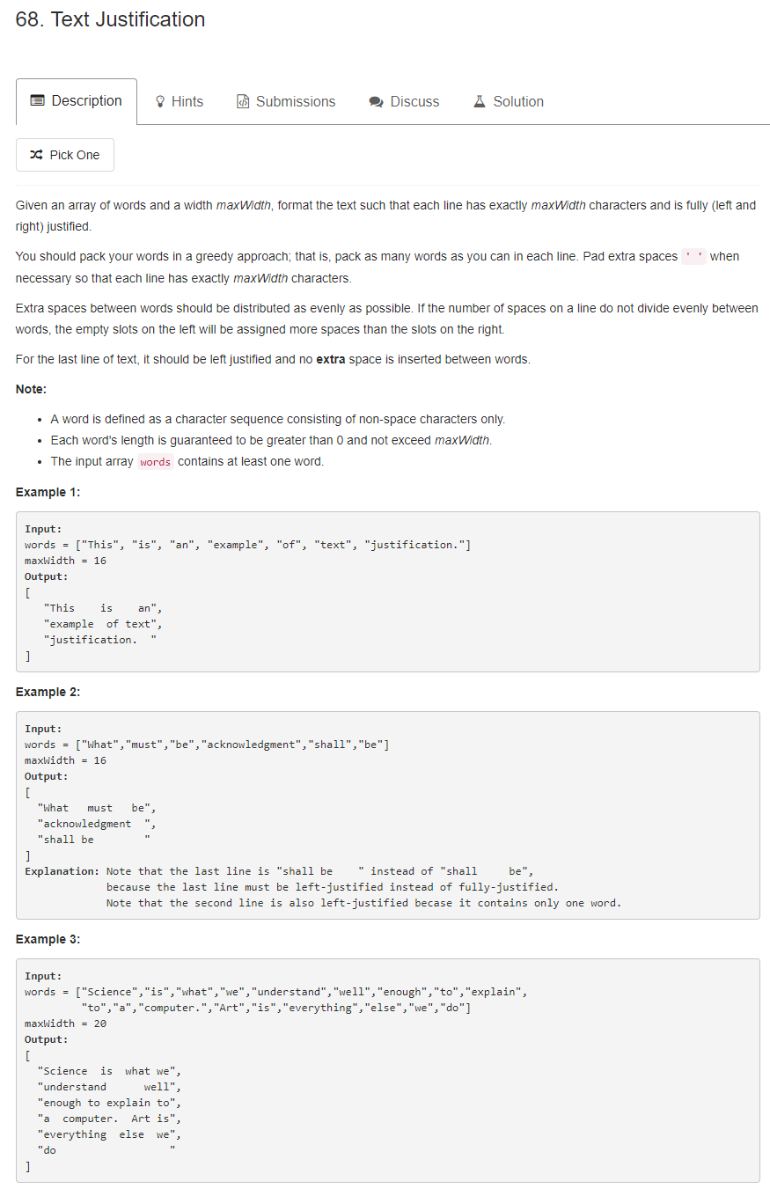Switch to the Description tab
The width and height of the screenshot is (770, 1196).
tap(77, 102)
